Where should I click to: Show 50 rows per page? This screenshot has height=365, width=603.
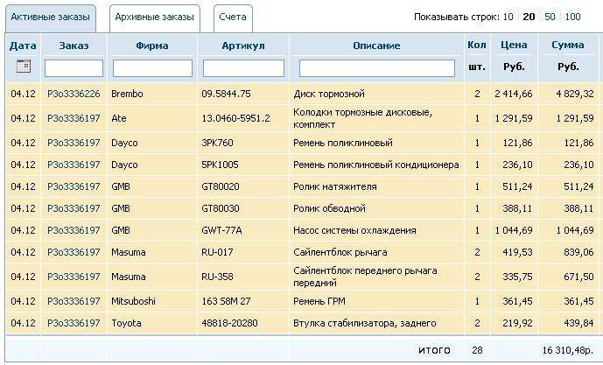click(550, 17)
